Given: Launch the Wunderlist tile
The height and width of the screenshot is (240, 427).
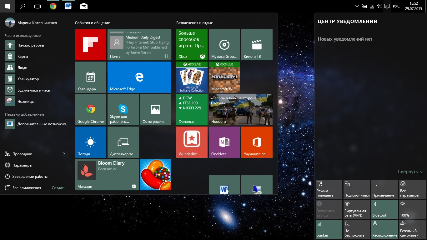Looking at the screenshot, I should click(x=192, y=142).
